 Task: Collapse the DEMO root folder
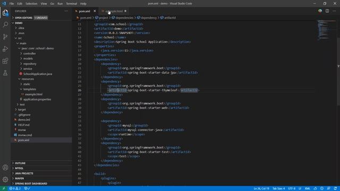click(x=41, y=23)
